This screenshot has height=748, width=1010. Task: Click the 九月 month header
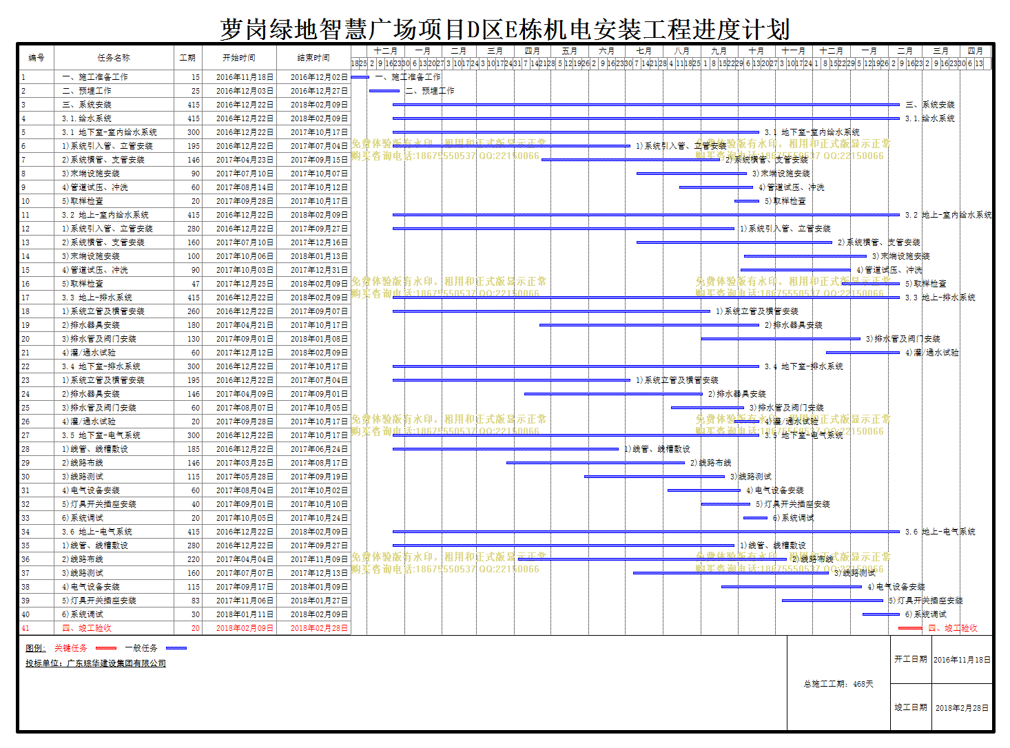coord(719,51)
